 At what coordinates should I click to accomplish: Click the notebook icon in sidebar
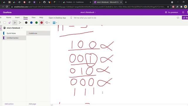coord(5,28)
